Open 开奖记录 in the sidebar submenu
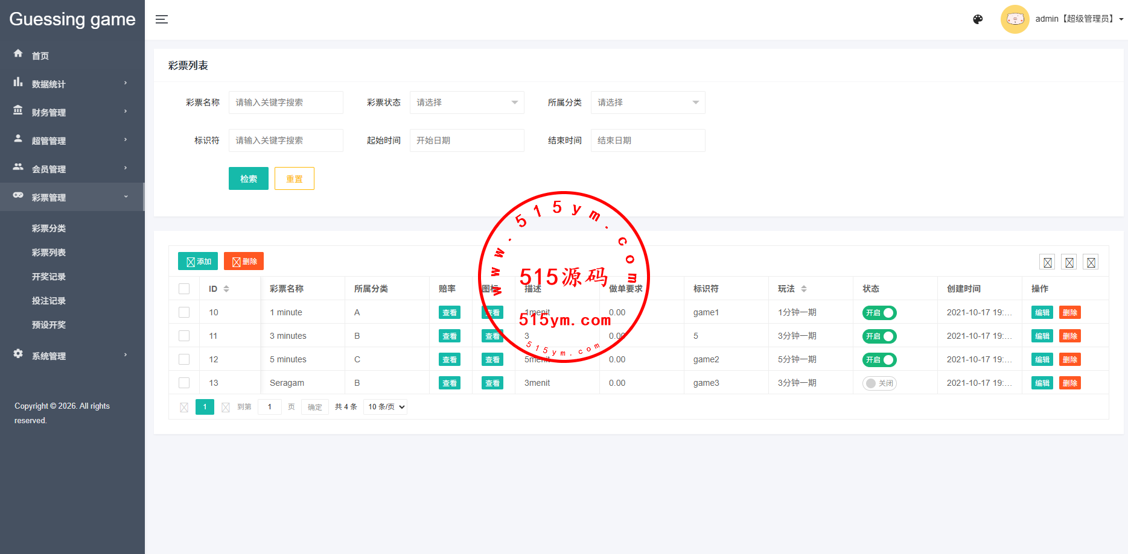The height and width of the screenshot is (554, 1128). 49,277
